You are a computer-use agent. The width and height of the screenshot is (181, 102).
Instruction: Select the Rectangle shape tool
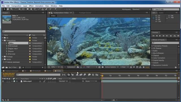click(x=28, y=9)
